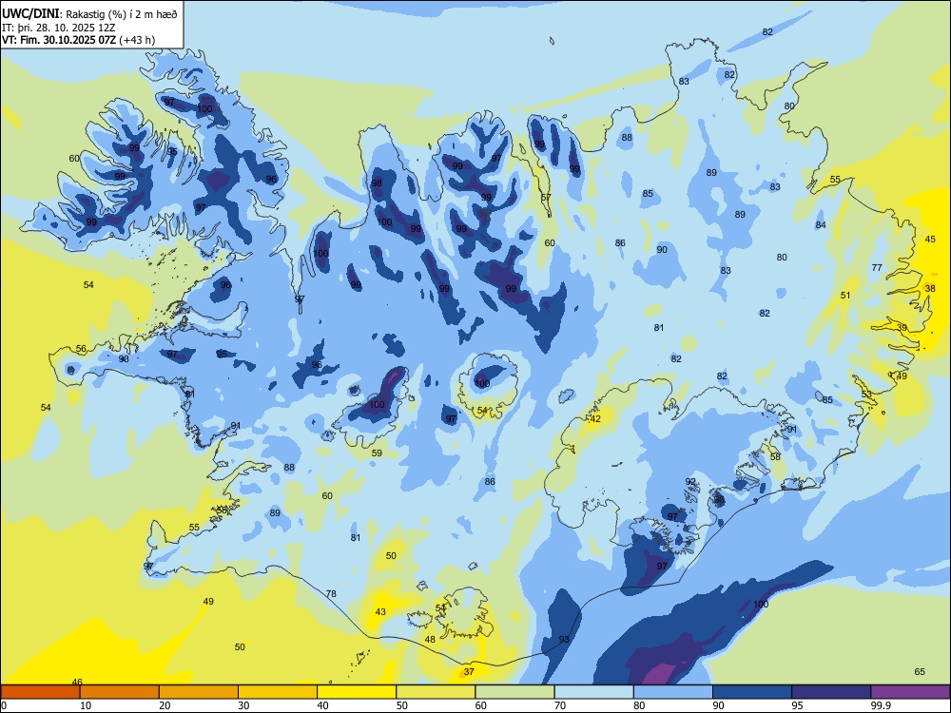Pick the 20–30 legend color block
Image resolution: width=951 pixels, height=713 pixels.
point(199,692)
